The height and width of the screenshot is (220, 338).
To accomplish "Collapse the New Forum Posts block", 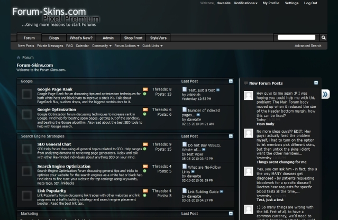I will 316,82.
